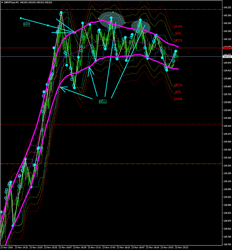Select the BUY text label
This screenshot has height=250, width=232.
(x=26, y=24)
